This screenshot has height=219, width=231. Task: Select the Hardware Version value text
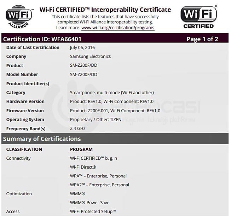pos(111,102)
